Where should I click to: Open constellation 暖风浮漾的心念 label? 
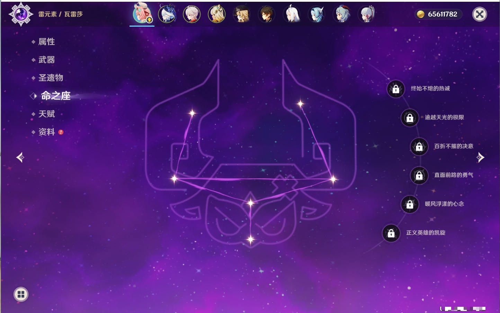pos(444,204)
